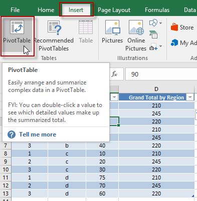This screenshot has width=197, height=201.
Task: Click the letter c cell in row 8
Action: coord(67,153)
